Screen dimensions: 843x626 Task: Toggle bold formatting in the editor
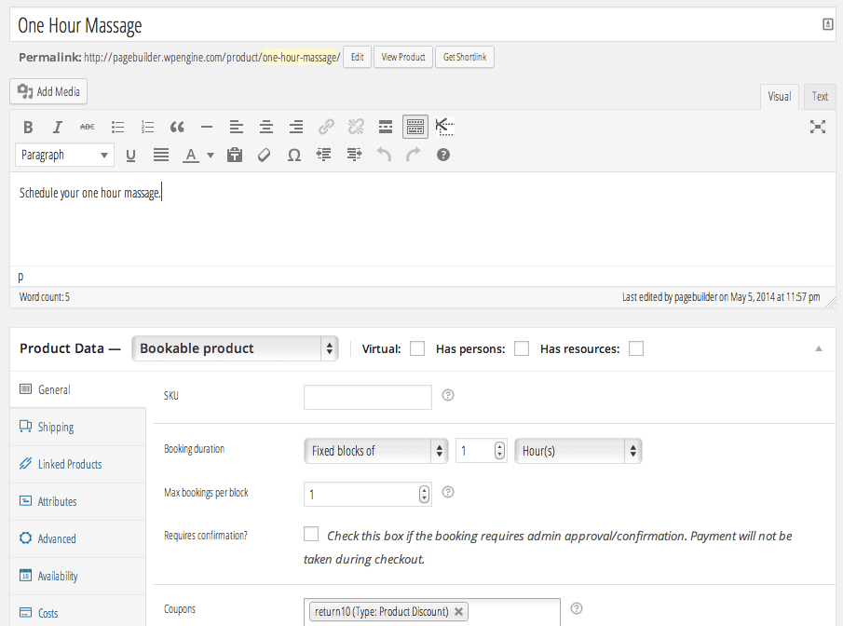(28, 128)
